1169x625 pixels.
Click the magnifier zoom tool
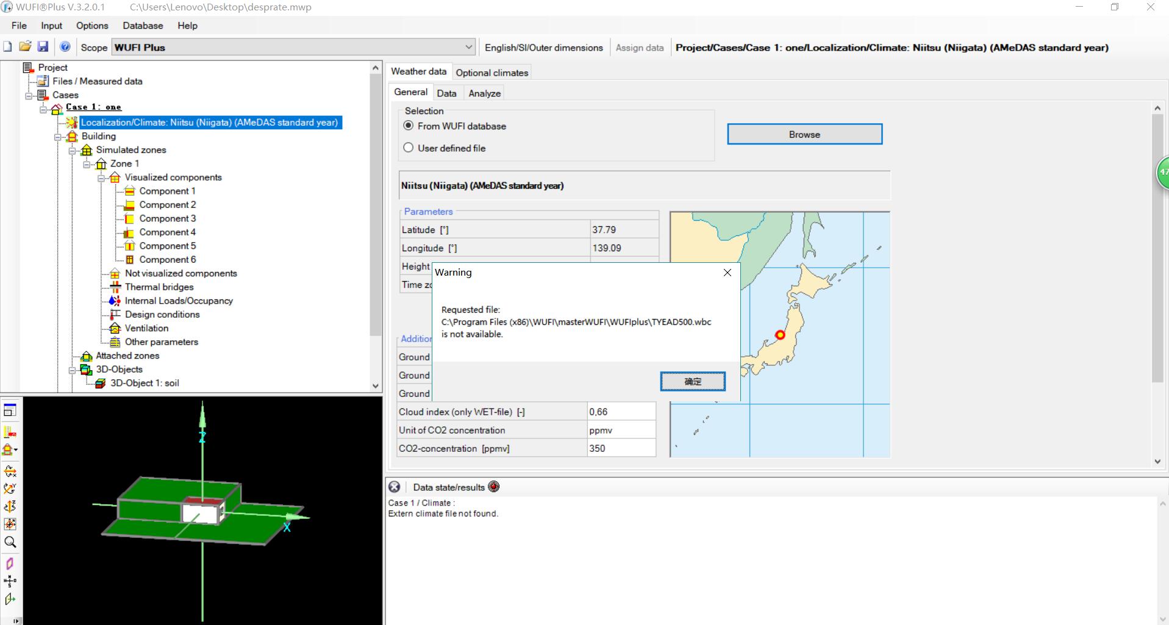click(x=10, y=542)
